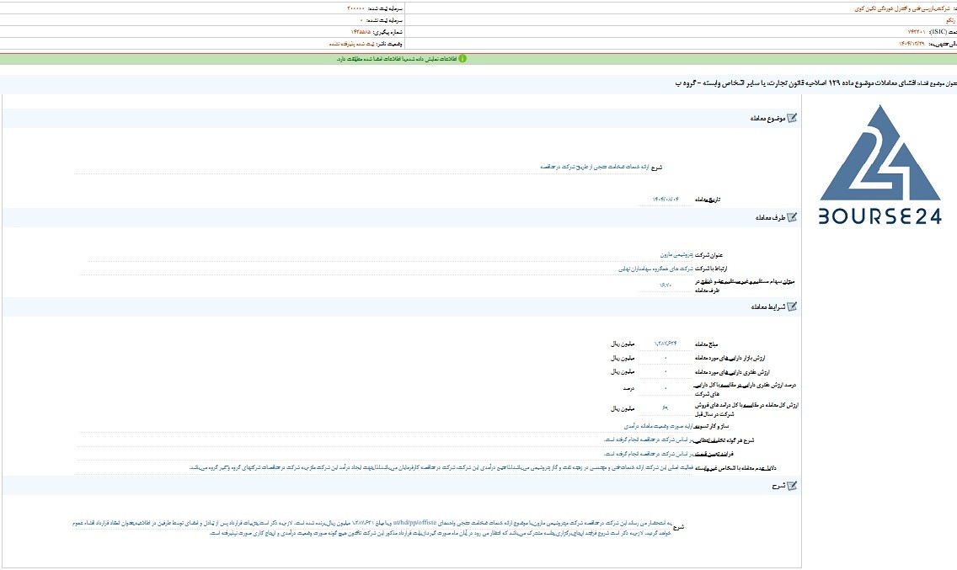The height and width of the screenshot is (570, 957).
Task: Click the عنوان شرکت field label
Action: pos(708,255)
